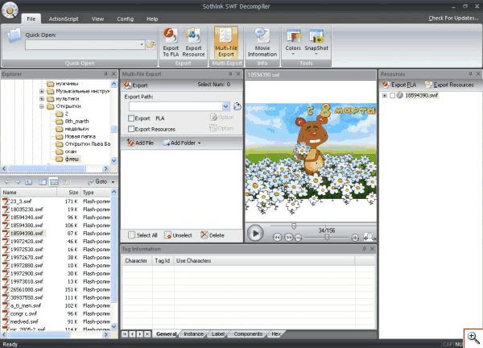The height and width of the screenshot is (348, 483).
Task: Click the Export To FLA ribbon icon
Action: 171,42
